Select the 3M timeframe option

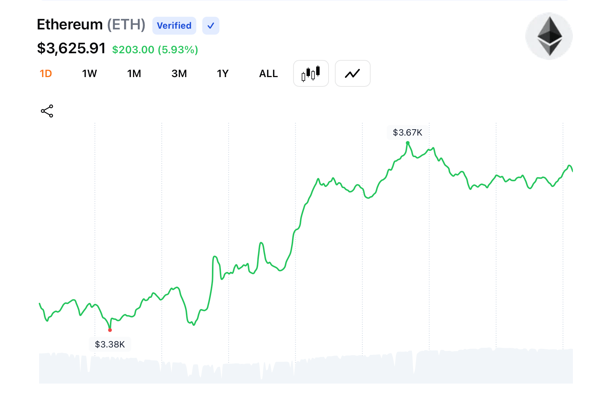tap(179, 73)
